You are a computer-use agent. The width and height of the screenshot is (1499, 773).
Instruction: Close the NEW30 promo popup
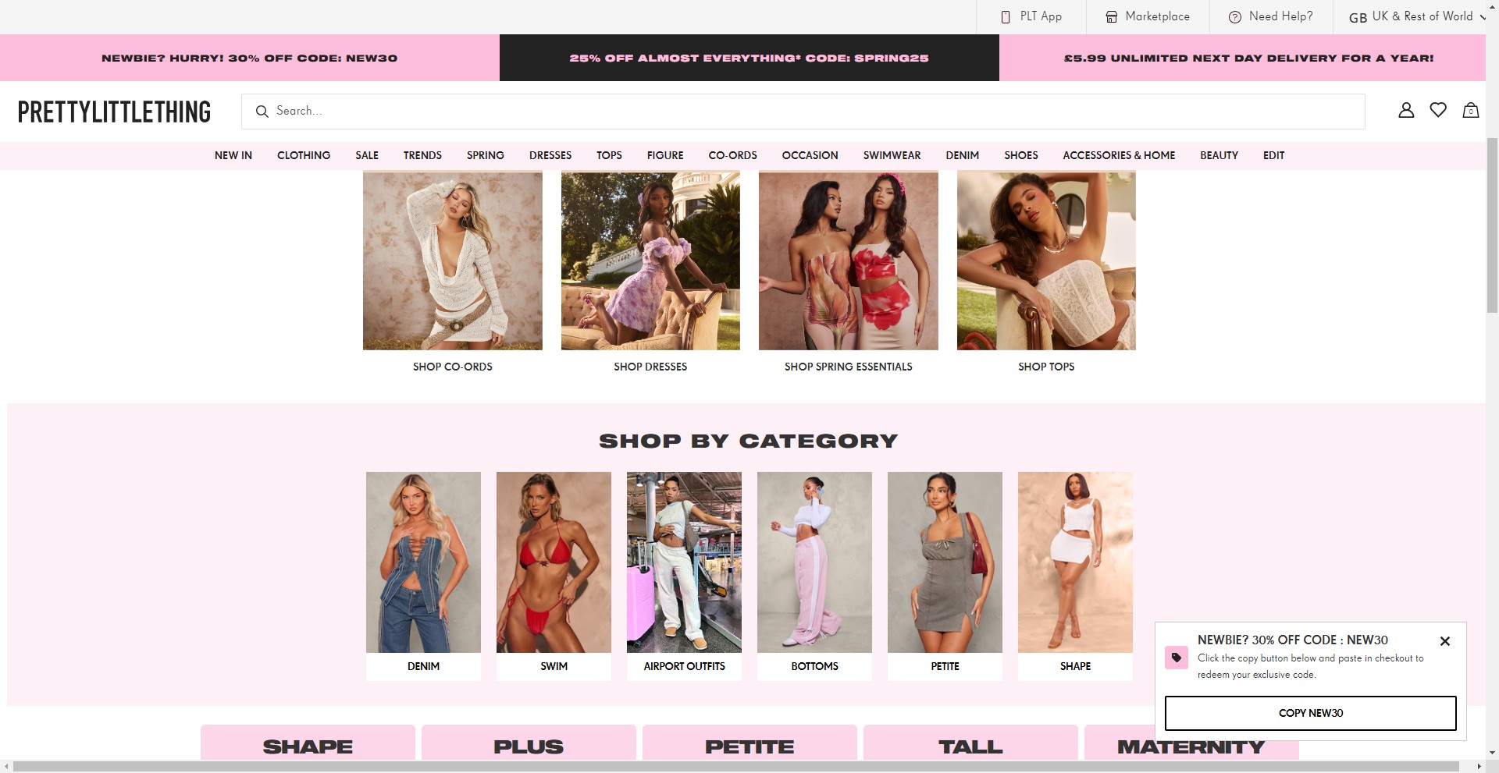tap(1445, 641)
